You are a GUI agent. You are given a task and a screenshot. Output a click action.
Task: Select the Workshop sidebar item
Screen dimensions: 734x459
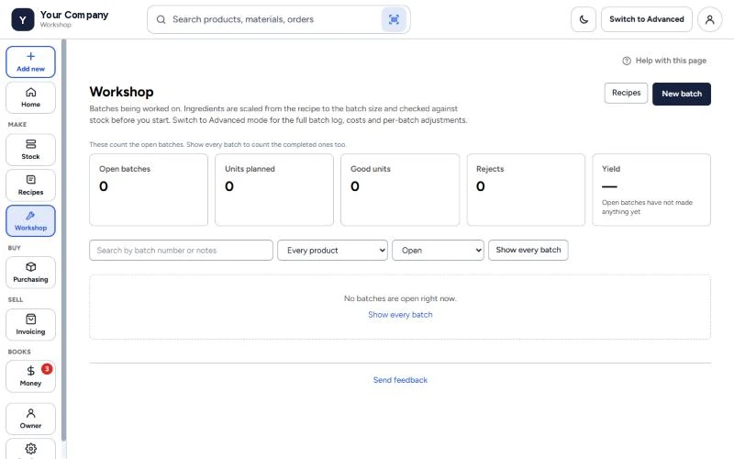tap(30, 221)
